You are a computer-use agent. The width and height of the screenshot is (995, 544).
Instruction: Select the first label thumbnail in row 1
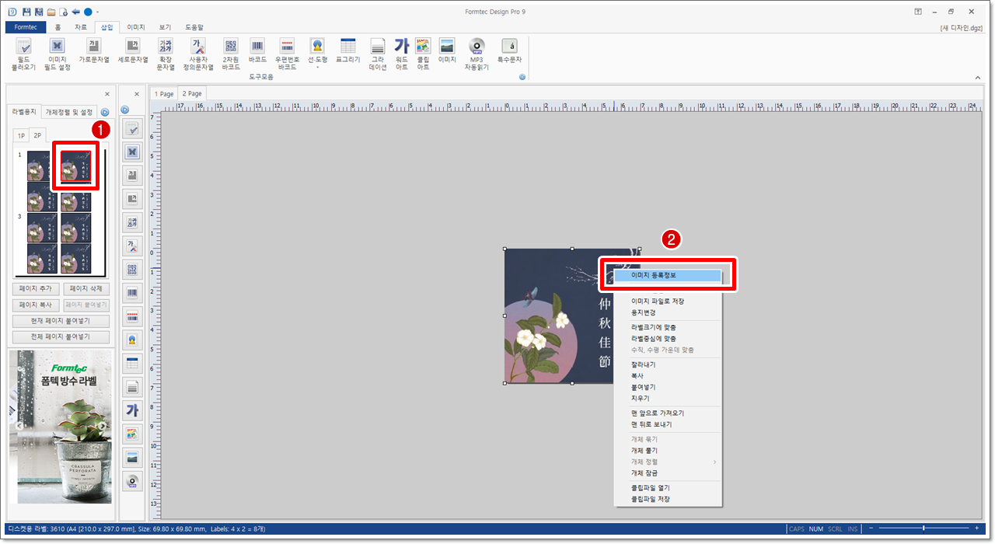pyautogui.click(x=42, y=166)
